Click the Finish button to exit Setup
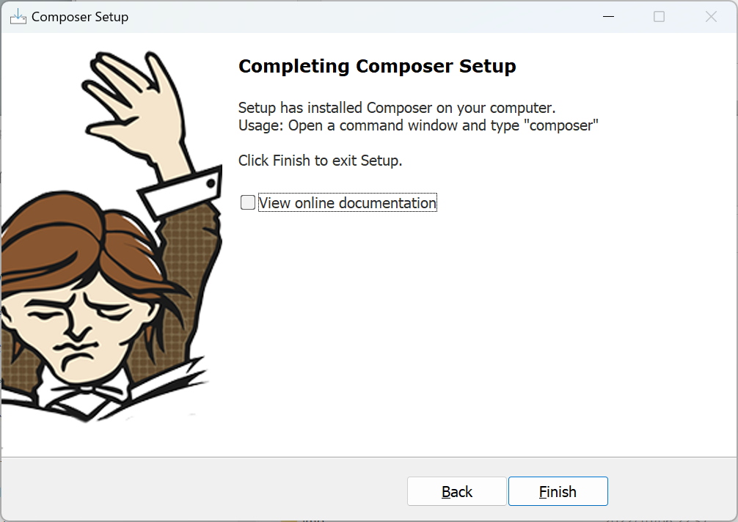 pyautogui.click(x=558, y=491)
